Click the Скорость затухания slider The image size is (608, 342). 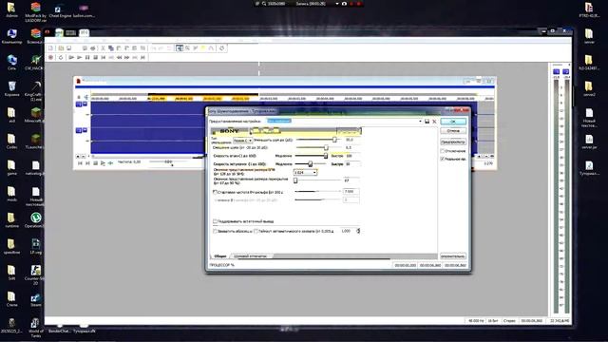point(312,164)
